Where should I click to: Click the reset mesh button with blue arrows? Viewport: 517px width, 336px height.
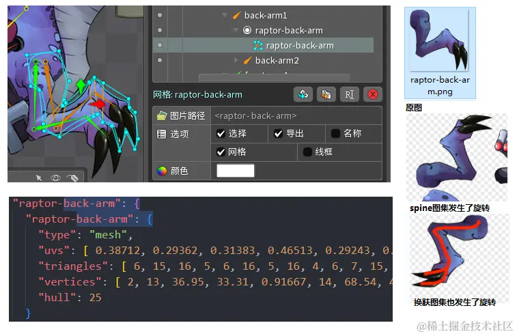click(x=303, y=95)
